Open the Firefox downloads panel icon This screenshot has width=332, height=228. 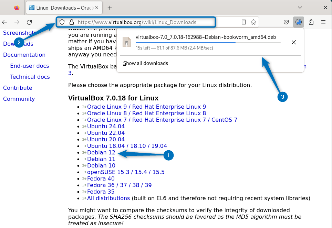pyautogui.click(x=298, y=22)
